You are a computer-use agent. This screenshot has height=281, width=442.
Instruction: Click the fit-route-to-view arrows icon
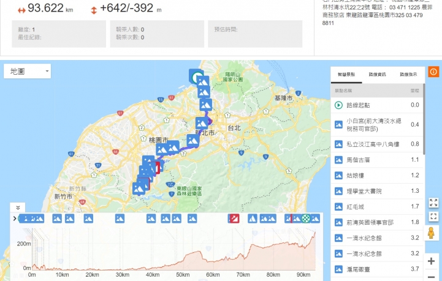coord(433,203)
